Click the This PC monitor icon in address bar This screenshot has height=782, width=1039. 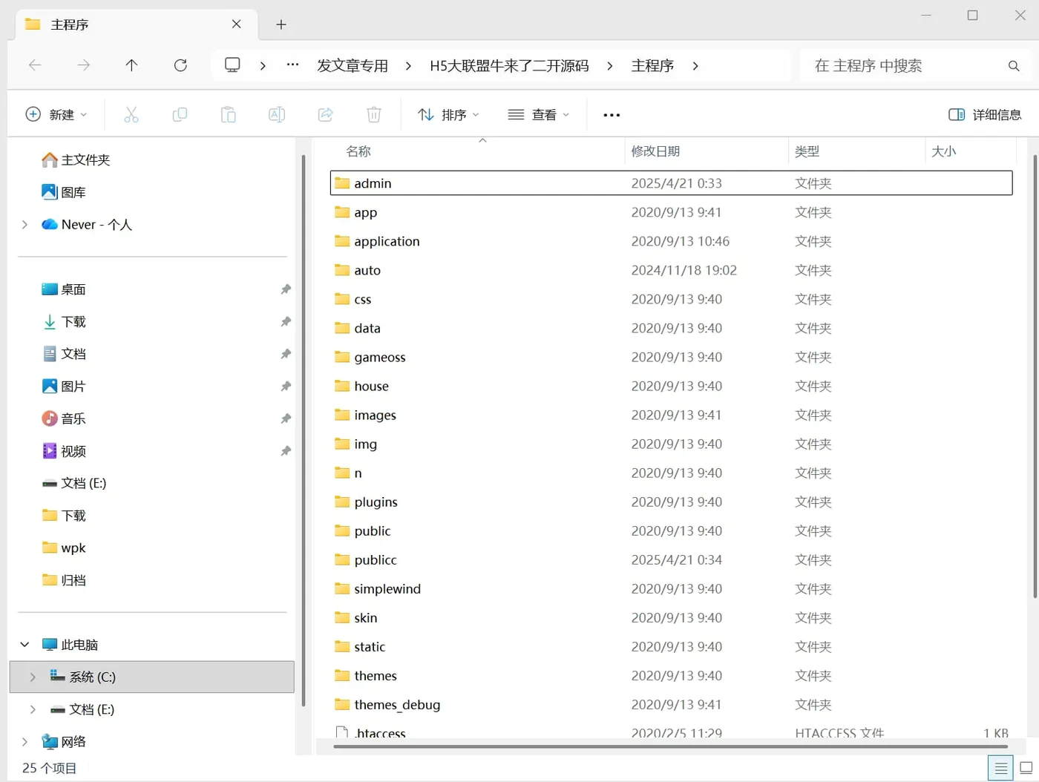coord(232,65)
